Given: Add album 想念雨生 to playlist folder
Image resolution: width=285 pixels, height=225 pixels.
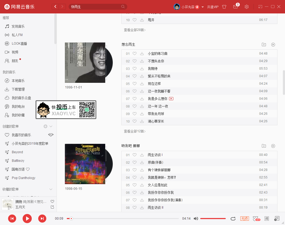Looking at the screenshot, I should (x=264, y=45).
